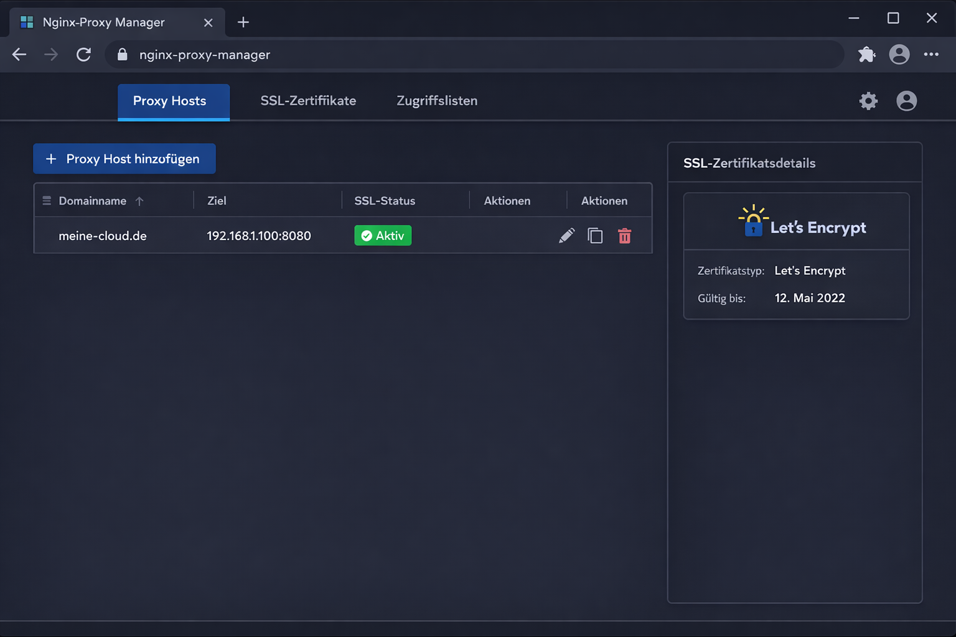Open the browser extensions icon
This screenshot has width=956, height=637.
tap(866, 55)
